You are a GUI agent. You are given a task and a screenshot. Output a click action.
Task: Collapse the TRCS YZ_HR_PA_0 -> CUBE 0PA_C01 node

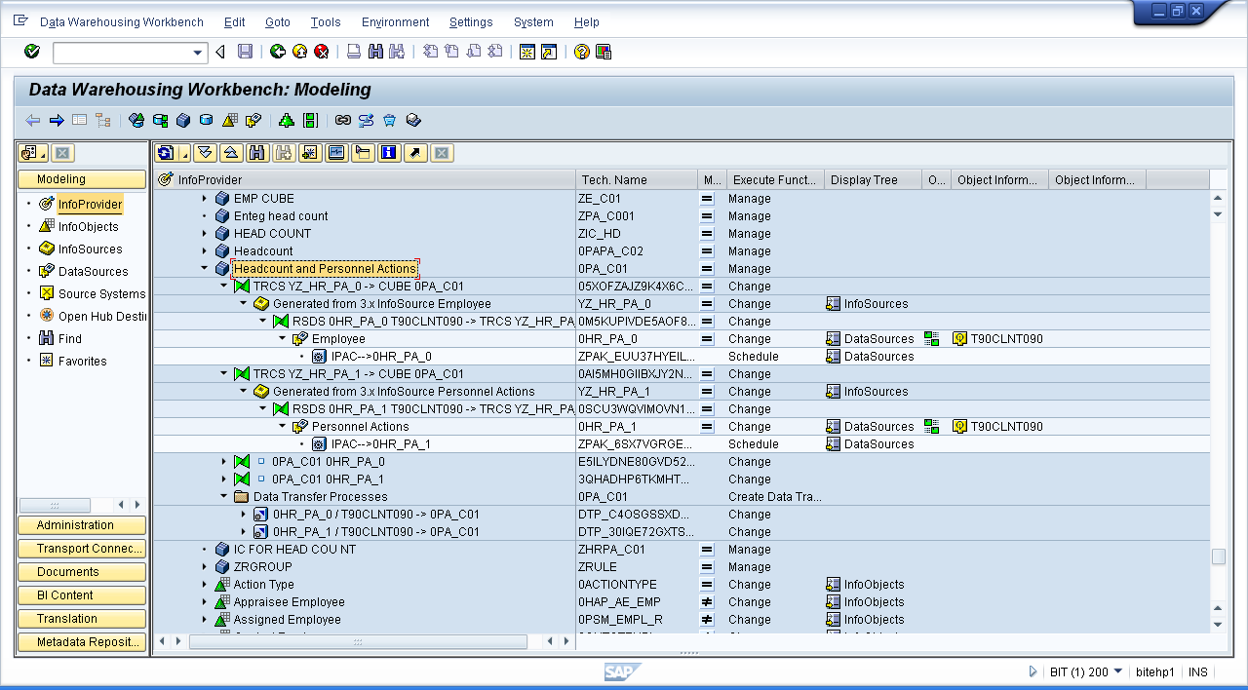(224, 286)
